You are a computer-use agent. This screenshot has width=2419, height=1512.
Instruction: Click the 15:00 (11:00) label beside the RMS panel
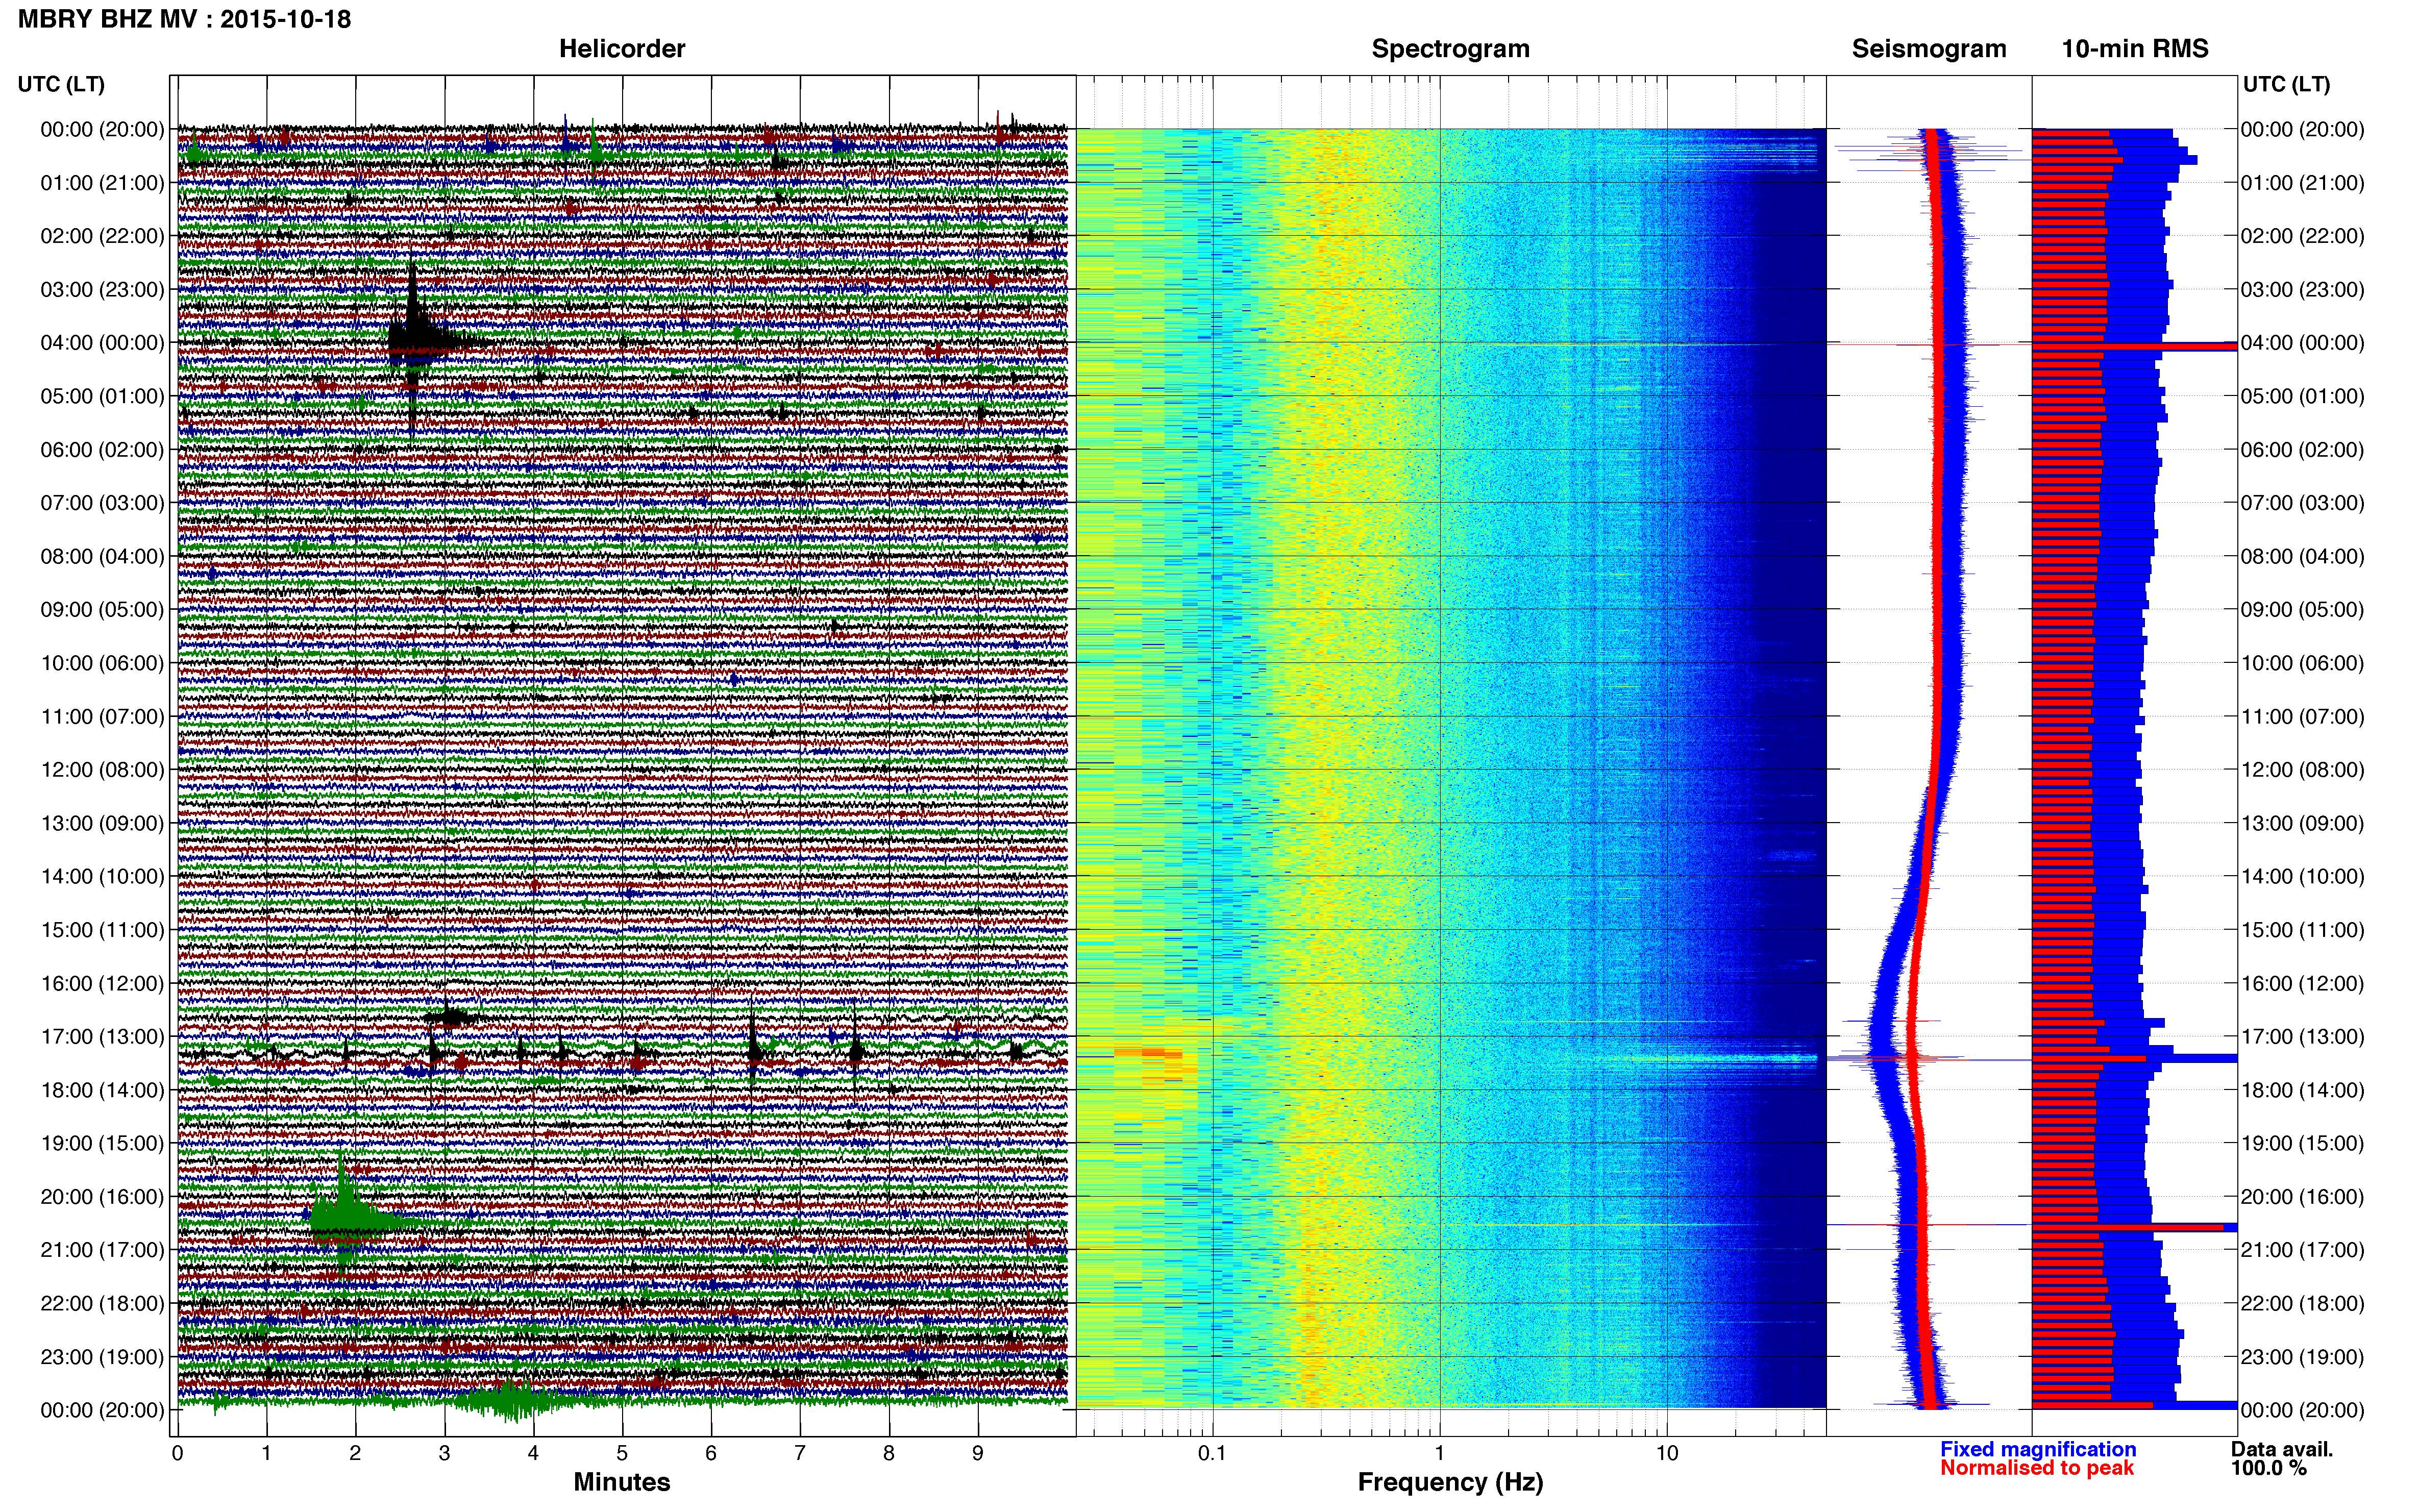pos(2302,930)
